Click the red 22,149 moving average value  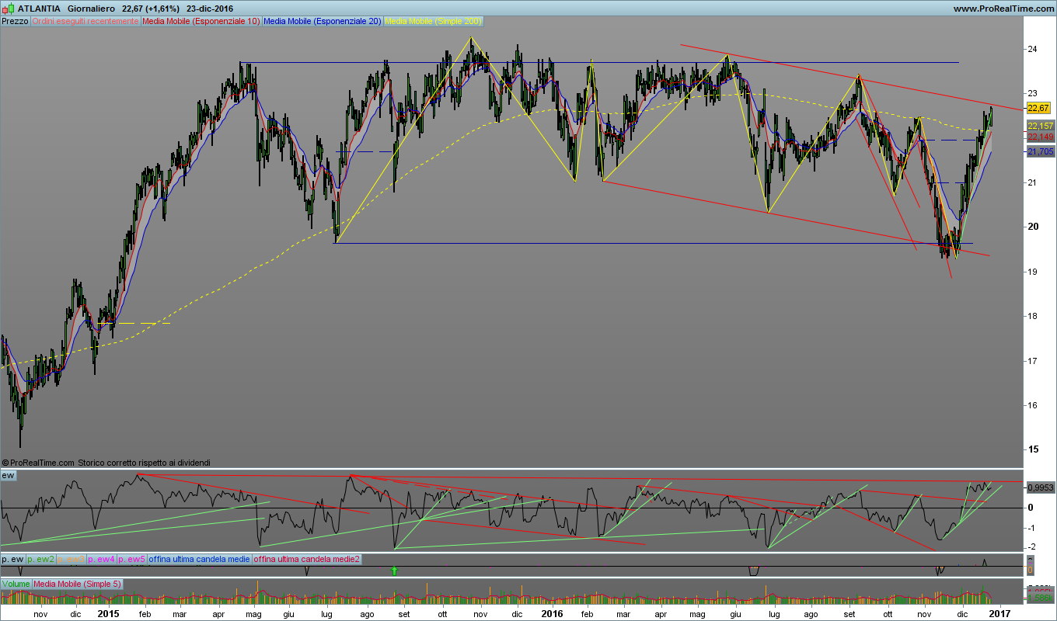click(1040, 137)
